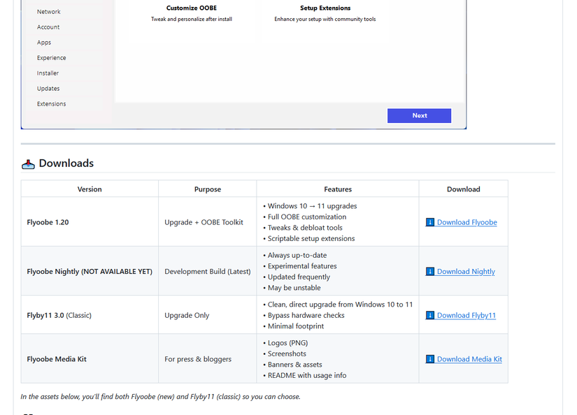This screenshot has height=415, width=577.
Task: Click the Download Flyby11 link
Action: pyautogui.click(x=466, y=315)
